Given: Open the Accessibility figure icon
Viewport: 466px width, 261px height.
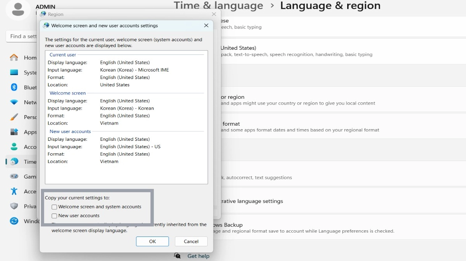Looking at the screenshot, I should pos(14,191).
